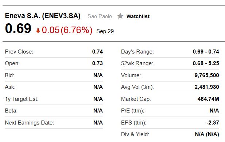Viewport: 225px width, 142px height.
Task: Click the red down arrow price indicator
Action: (x=38, y=31)
